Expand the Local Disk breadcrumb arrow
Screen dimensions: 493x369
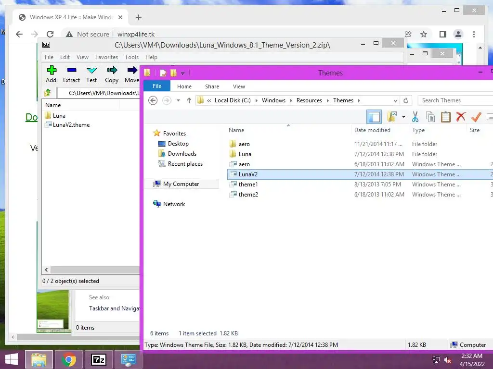pyautogui.click(x=256, y=100)
